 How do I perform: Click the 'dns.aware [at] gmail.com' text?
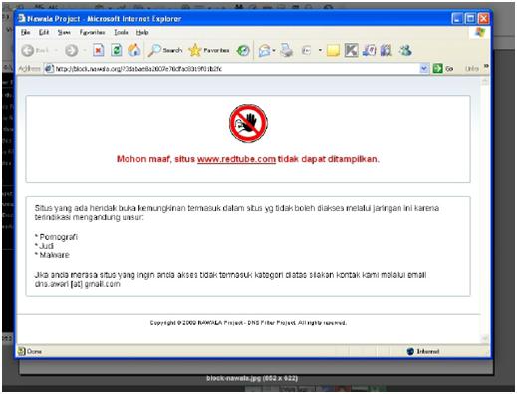click(x=77, y=284)
